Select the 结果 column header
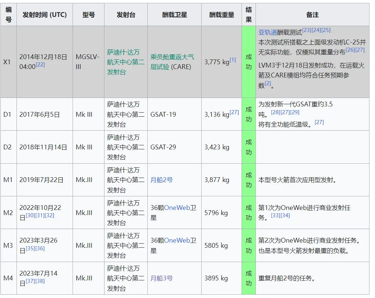This screenshot has height=298, width=375. pos(249,15)
